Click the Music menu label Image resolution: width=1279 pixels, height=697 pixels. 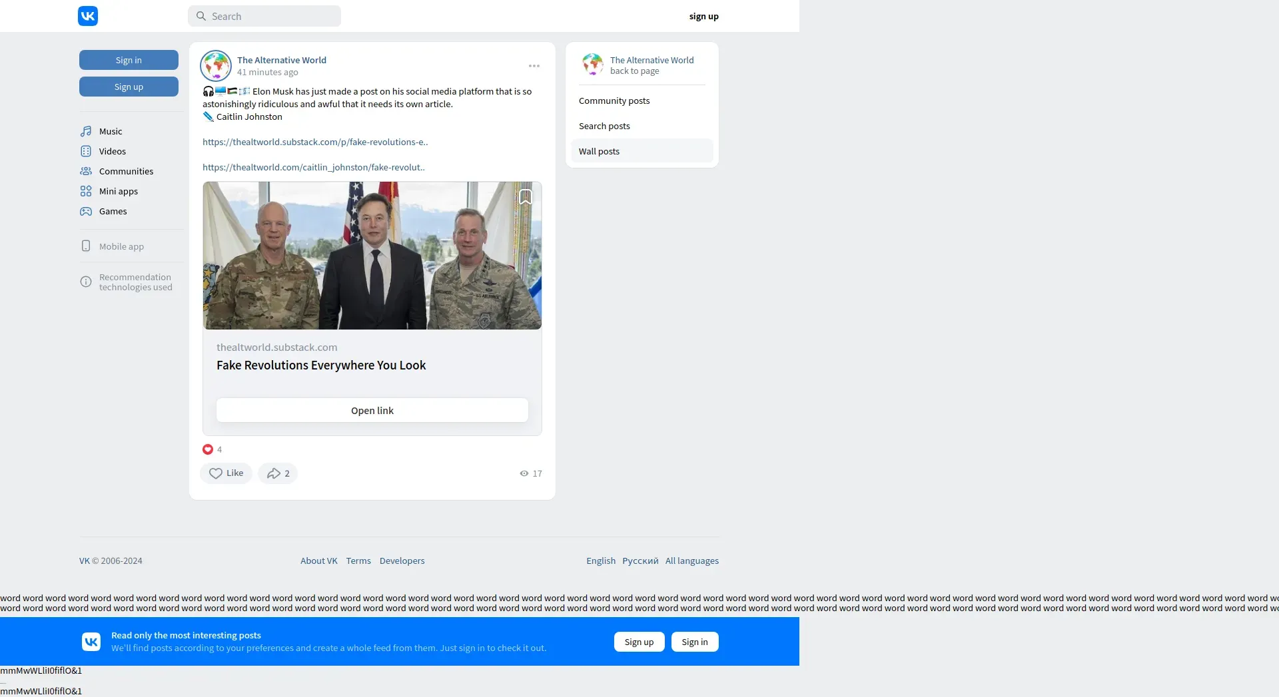[x=111, y=131]
